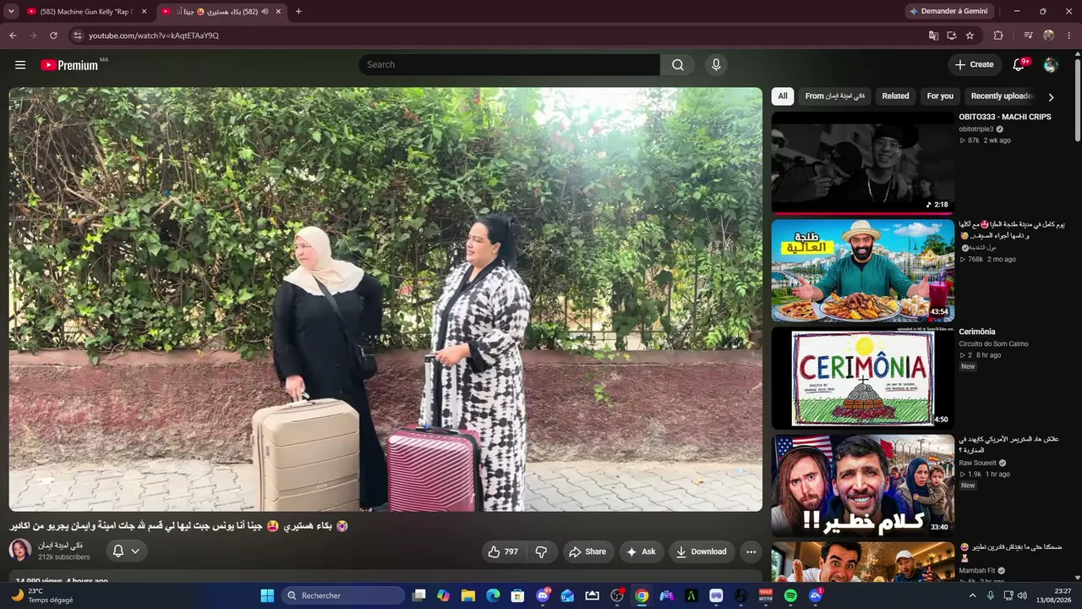Open Chrome three-dot menu

point(1069,36)
